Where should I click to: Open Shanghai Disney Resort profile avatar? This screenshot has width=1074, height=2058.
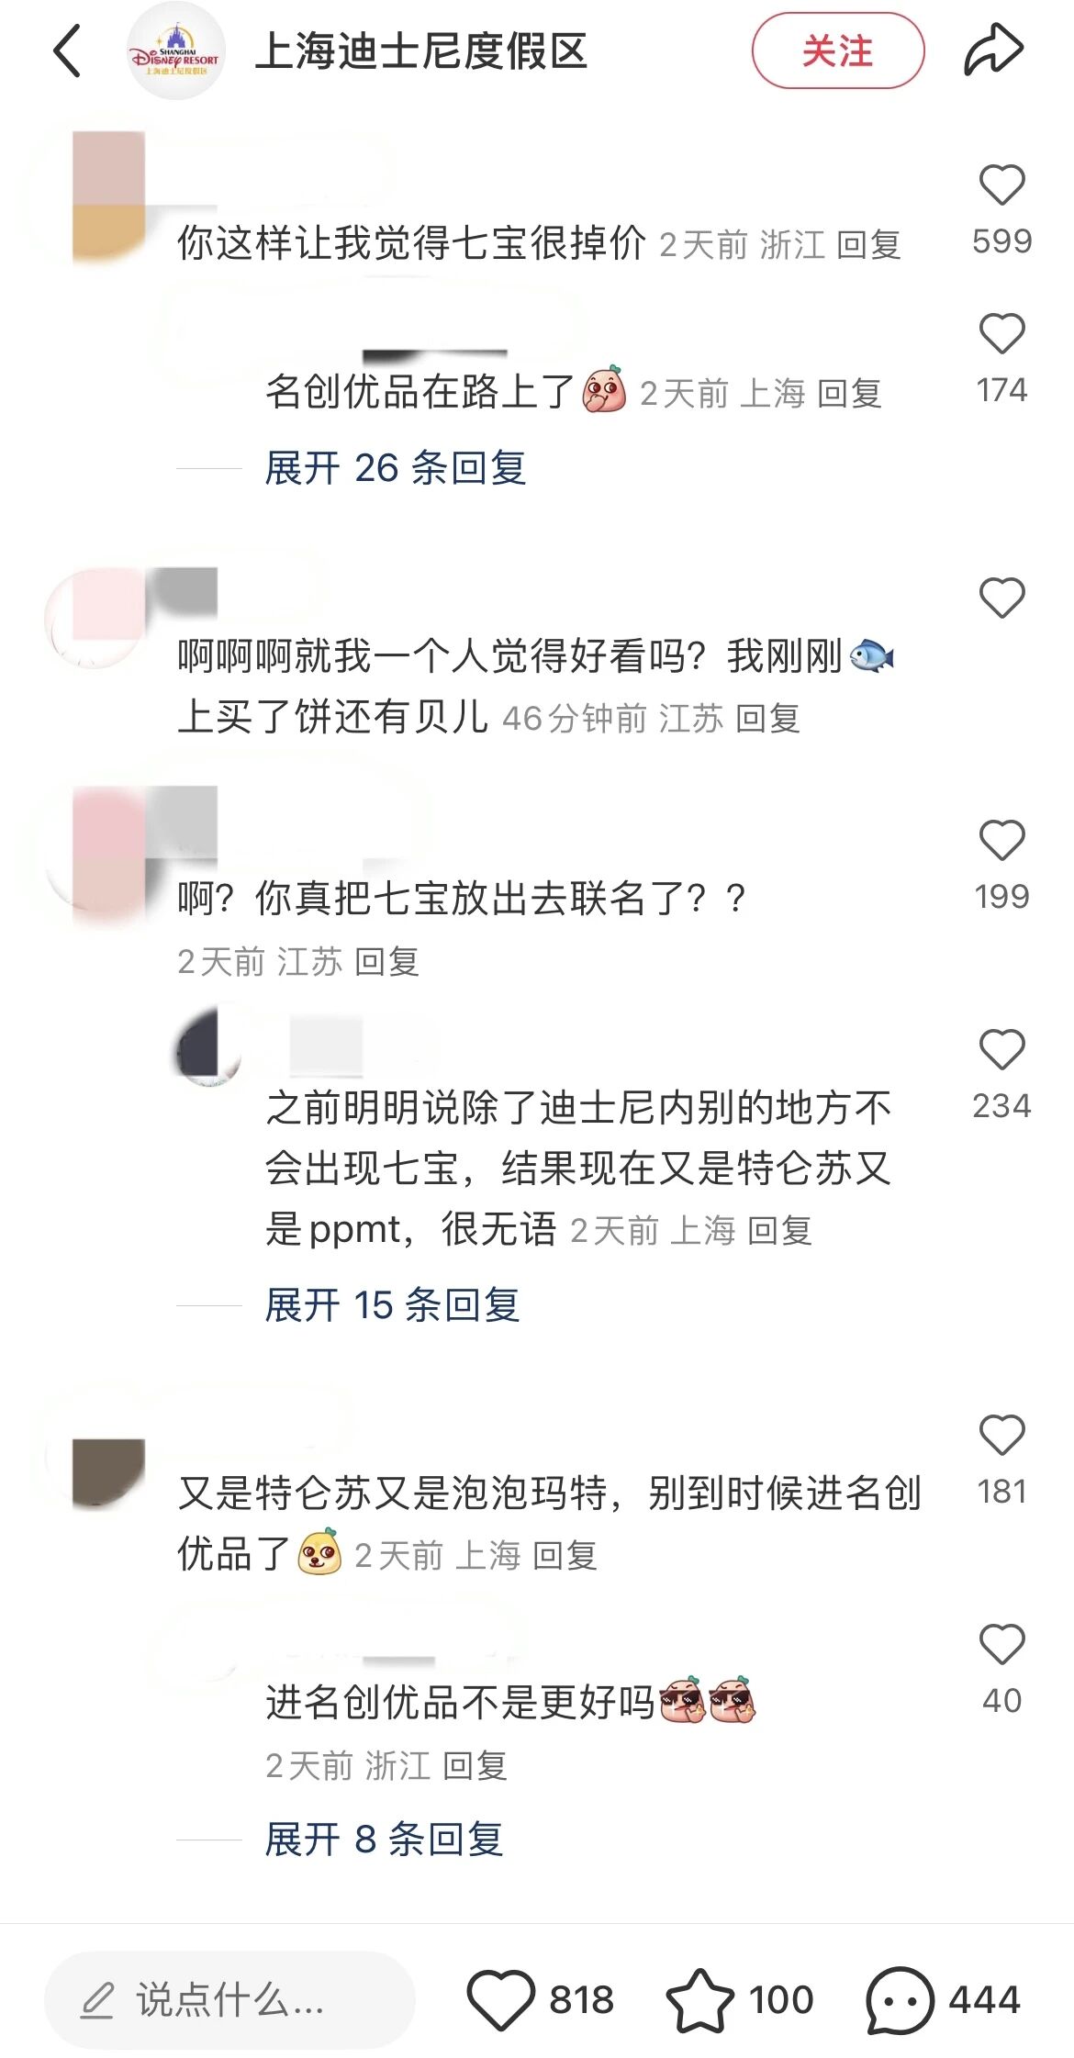tap(175, 51)
